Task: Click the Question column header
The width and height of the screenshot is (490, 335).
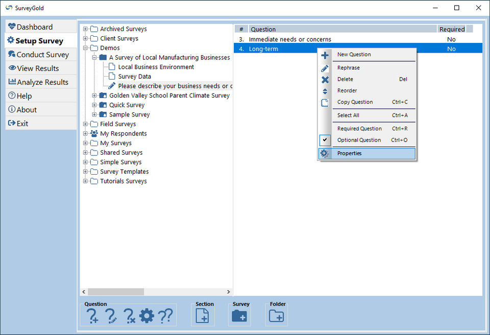Action: pos(342,29)
